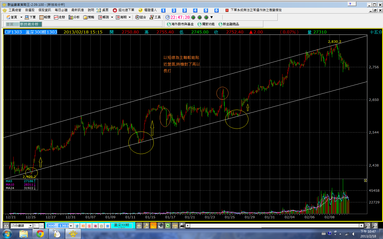This screenshot has height=239, width=383.
Task: Select the 自 watchlist category button
Action: click(102, 226)
